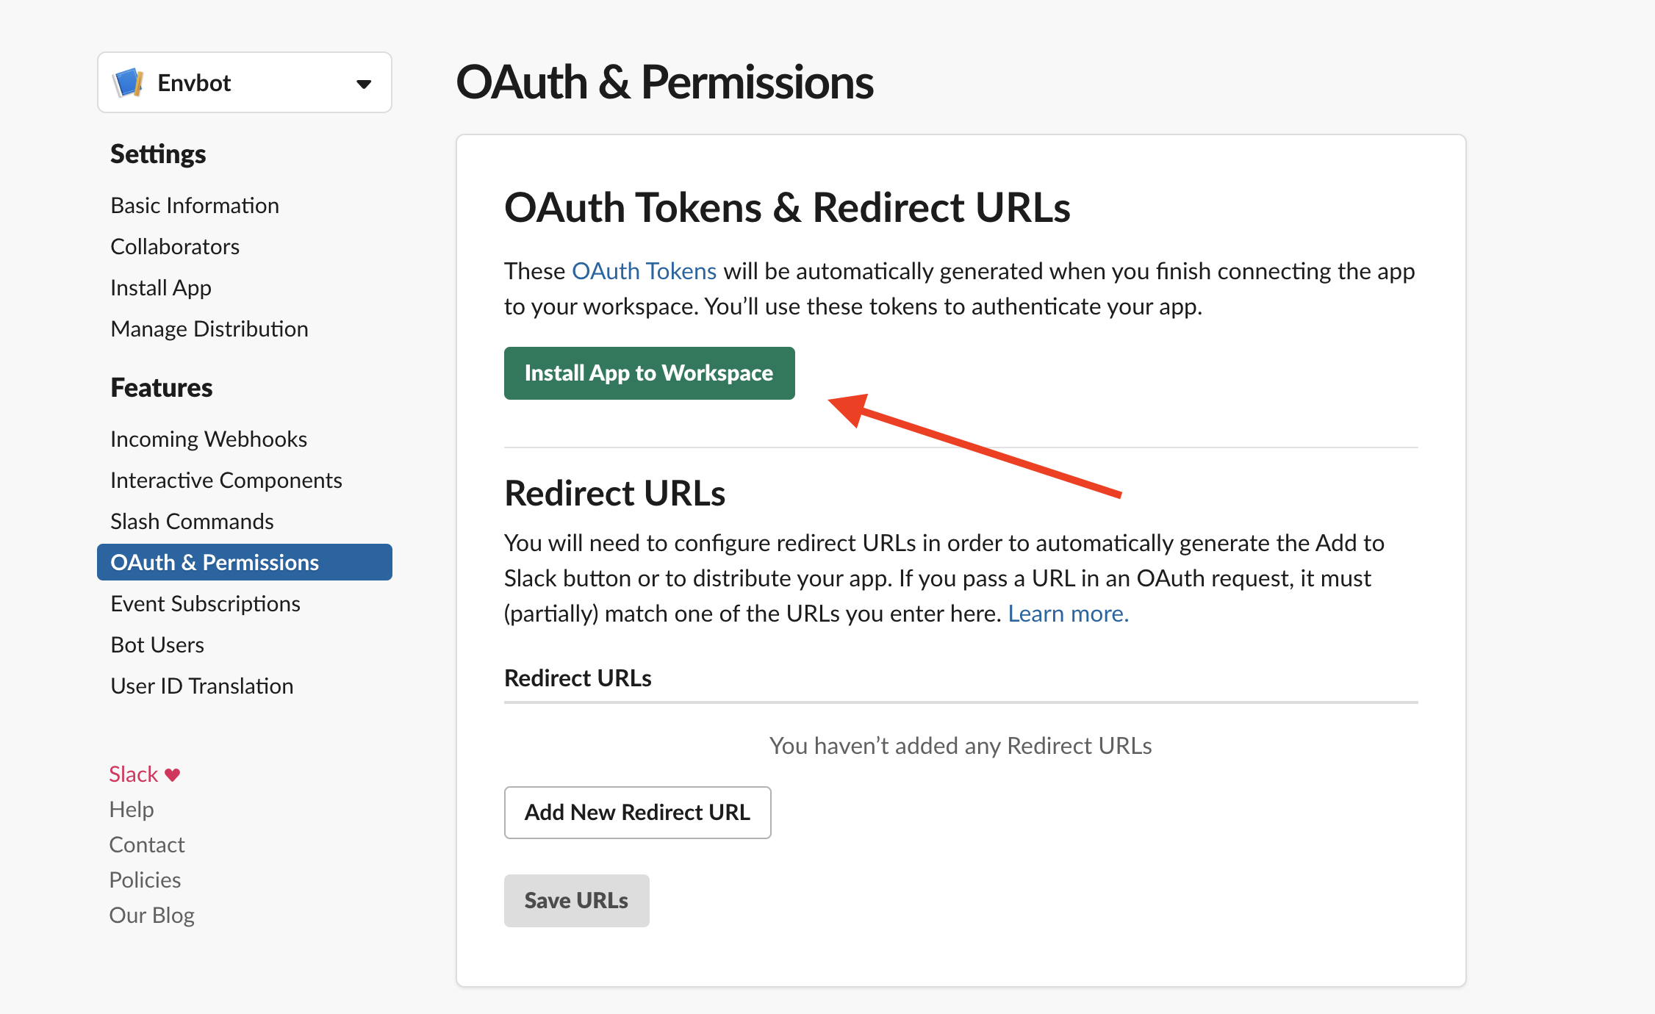Open User ID Translation
Screen dimensions: 1655x1014
point(202,686)
